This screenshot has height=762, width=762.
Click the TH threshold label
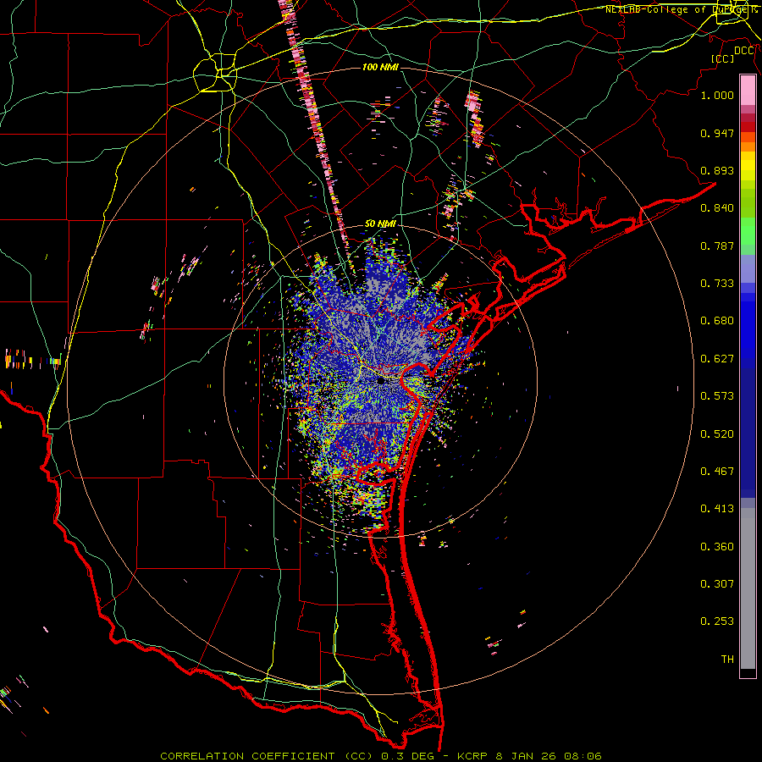click(727, 660)
